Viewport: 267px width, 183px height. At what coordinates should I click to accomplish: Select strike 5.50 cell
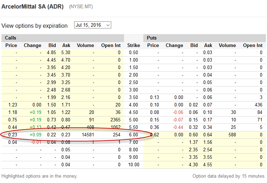click(133, 127)
